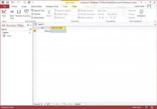Click the search magnifier in navigation pane

click(31, 29)
